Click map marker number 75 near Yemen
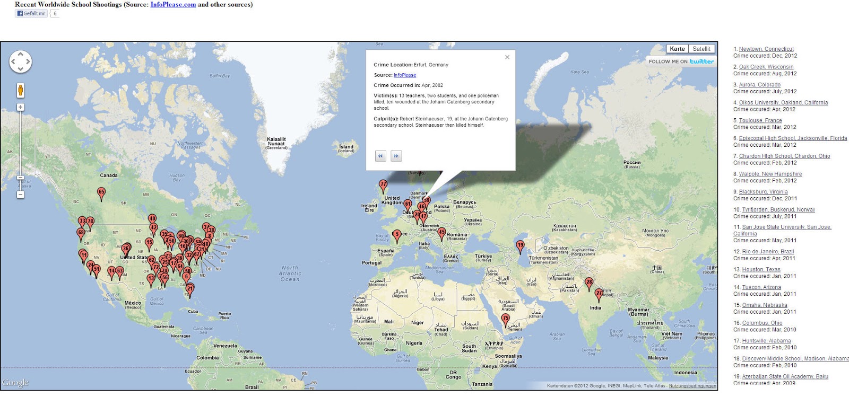The width and height of the screenshot is (849, 406). (x=506, y=320)
